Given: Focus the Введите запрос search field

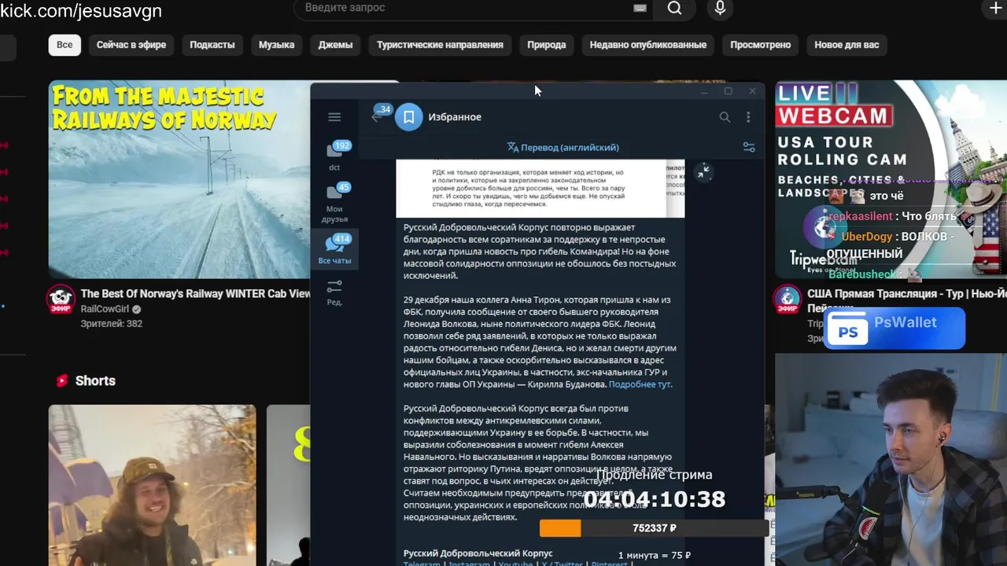Looking at the screenshot, I should [x=472, y=8].
